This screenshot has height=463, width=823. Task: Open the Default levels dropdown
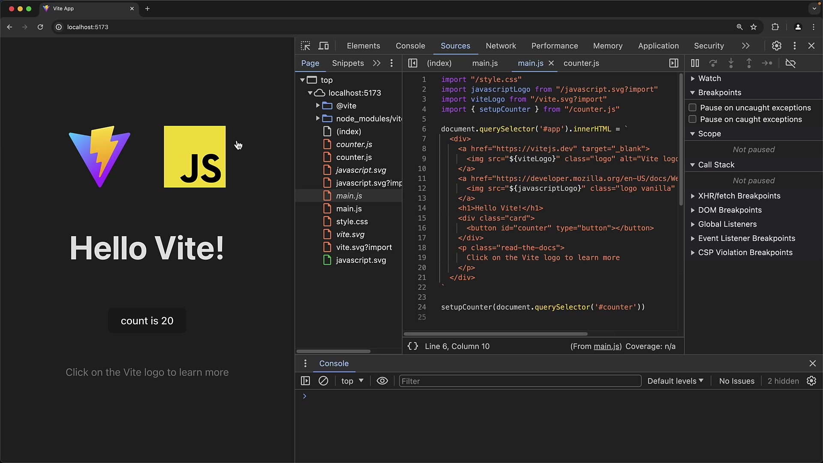tap(675, 381)
